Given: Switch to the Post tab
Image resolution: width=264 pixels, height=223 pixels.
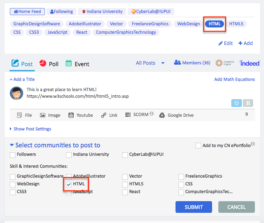Looking at the screenshot, I should pyautogui.click(x=22, y=64).
